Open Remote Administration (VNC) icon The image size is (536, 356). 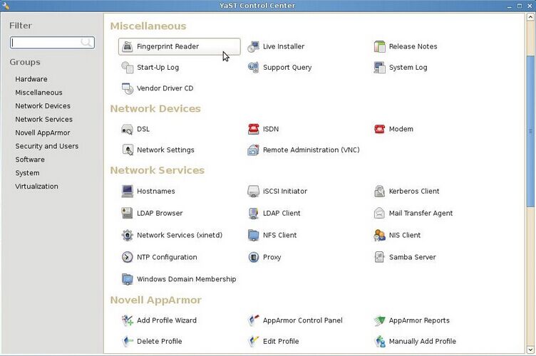[253, 150]
